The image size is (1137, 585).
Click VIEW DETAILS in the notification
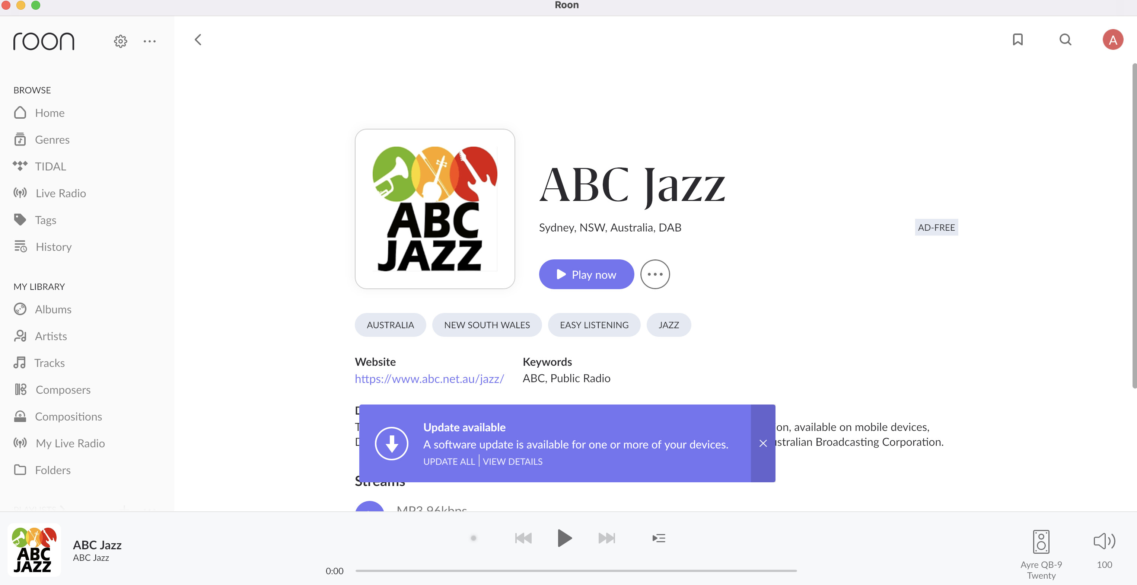(512, 461)
